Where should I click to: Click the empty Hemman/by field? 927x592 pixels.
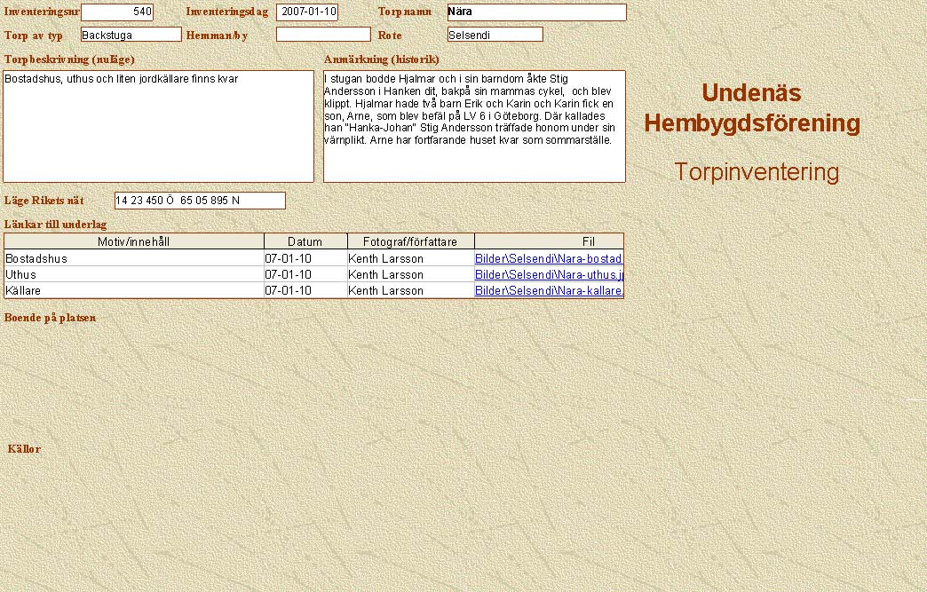click(323, 35)
